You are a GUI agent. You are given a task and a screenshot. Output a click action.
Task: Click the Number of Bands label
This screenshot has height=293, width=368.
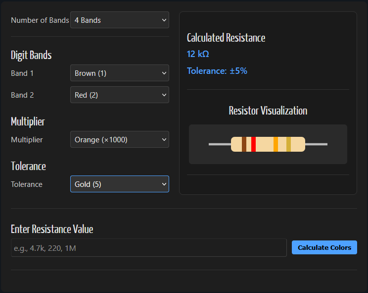40,20
